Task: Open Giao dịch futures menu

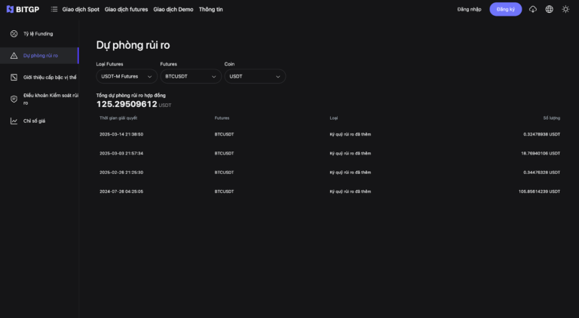Action: pyautogui.click(x=126, y=9)
